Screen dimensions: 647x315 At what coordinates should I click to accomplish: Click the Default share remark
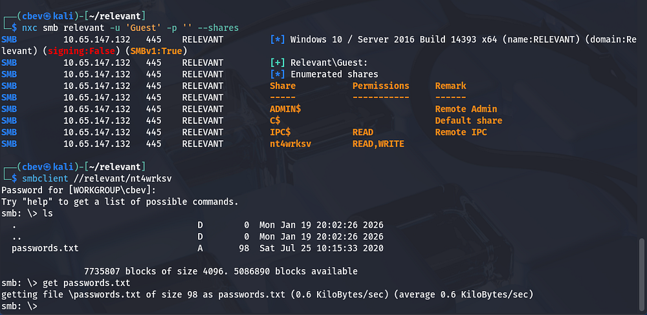tap(468, 121)
